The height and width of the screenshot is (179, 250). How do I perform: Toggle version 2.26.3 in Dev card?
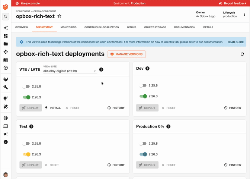[143, 96]
